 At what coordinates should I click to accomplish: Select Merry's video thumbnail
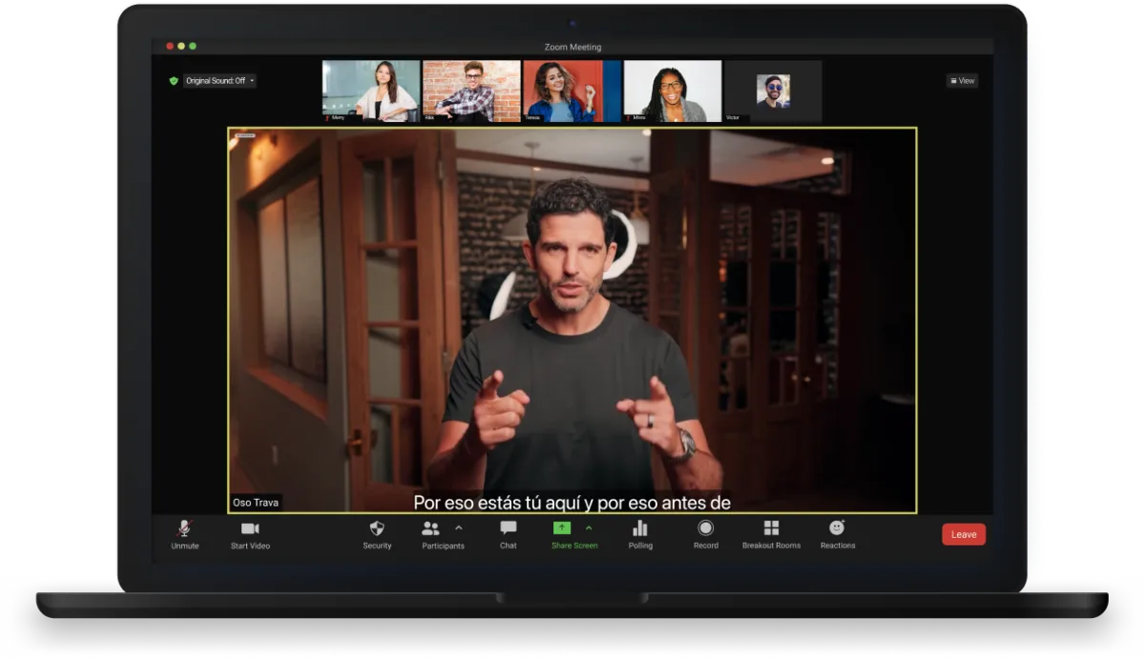[x=371, y=92]
